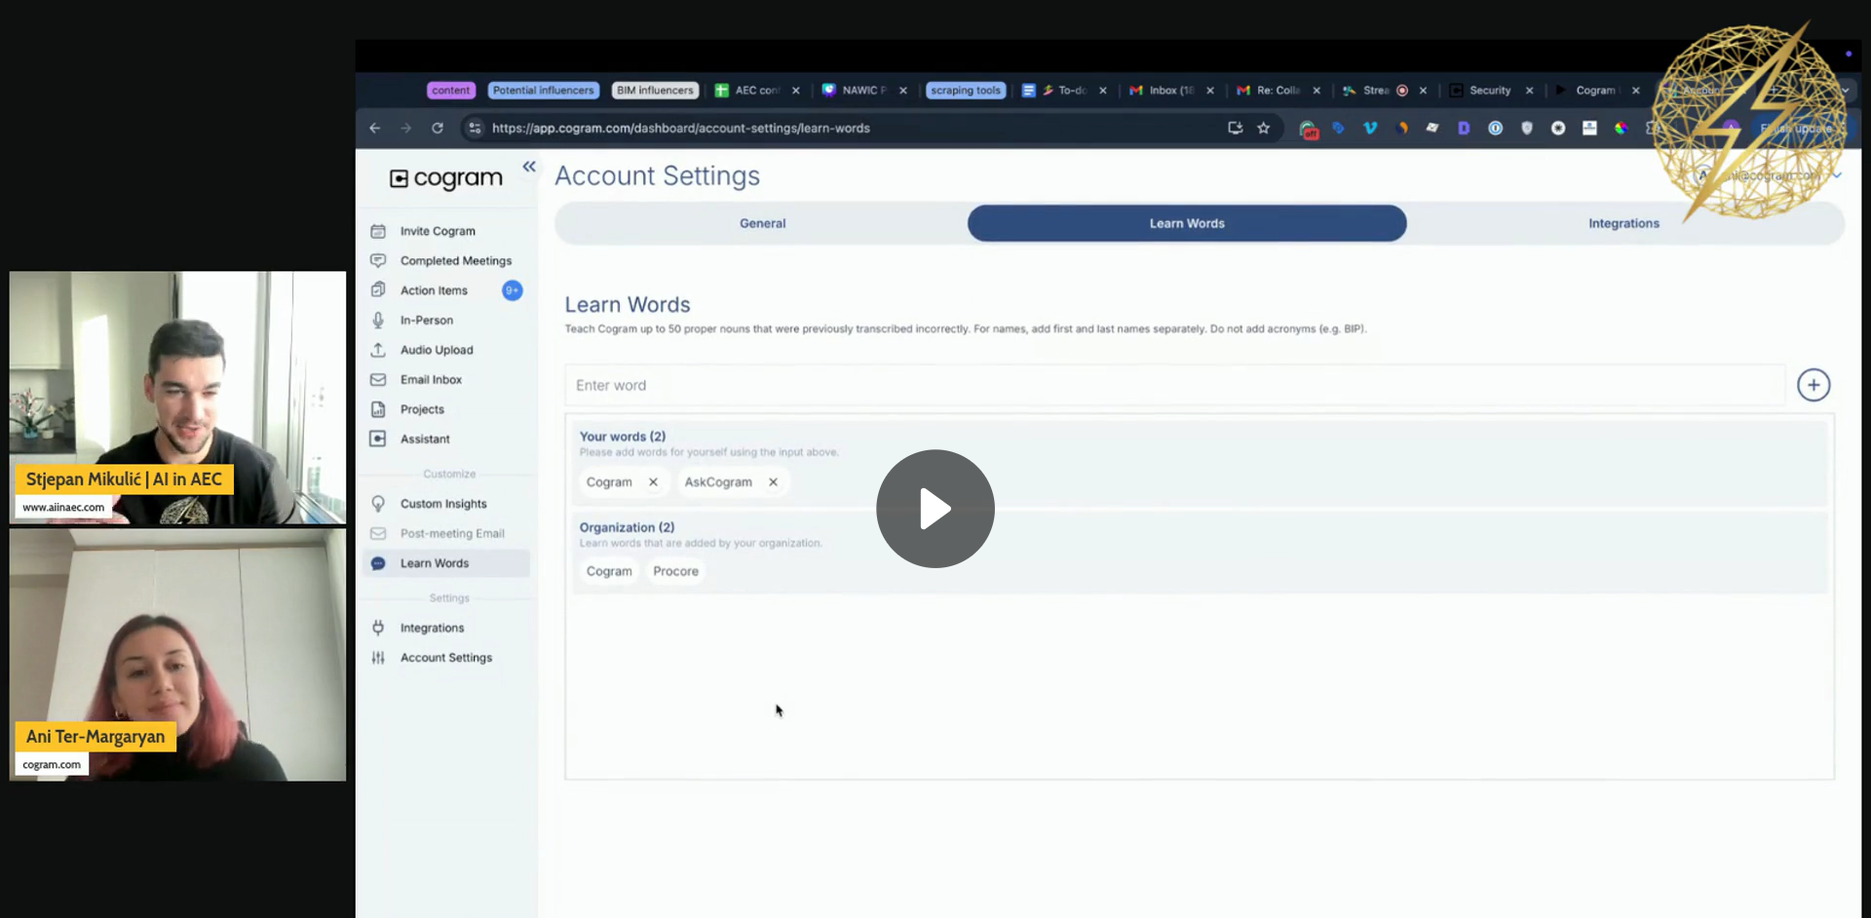Switch to the Integrations settings tab
The image size is (1871, 918).
1623,223
